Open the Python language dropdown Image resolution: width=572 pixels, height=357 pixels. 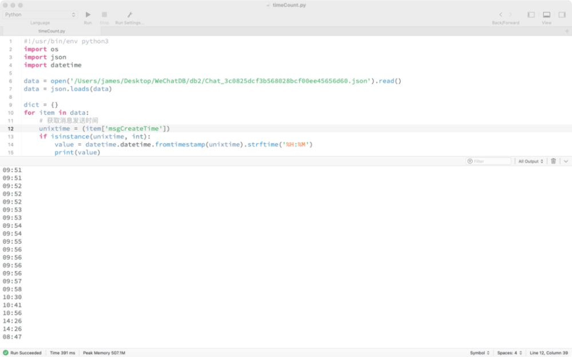(x=40, y=14)
